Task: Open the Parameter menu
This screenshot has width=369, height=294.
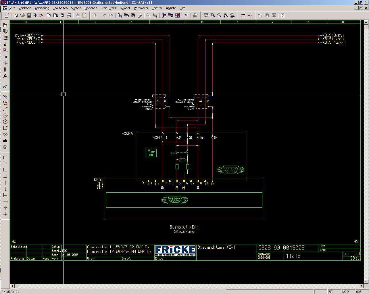Action: pos(141,8)
